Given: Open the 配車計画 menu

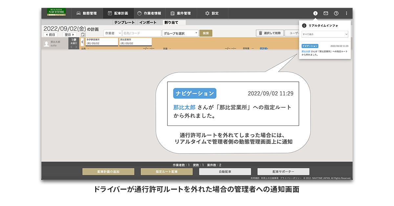Looking at the screenshot, I should coord(118,13).
